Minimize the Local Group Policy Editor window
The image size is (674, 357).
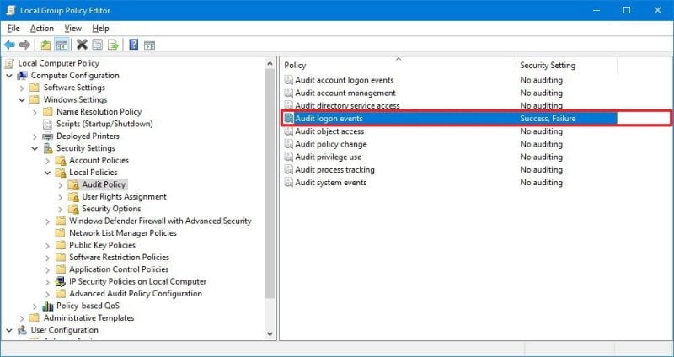[596, 10]
